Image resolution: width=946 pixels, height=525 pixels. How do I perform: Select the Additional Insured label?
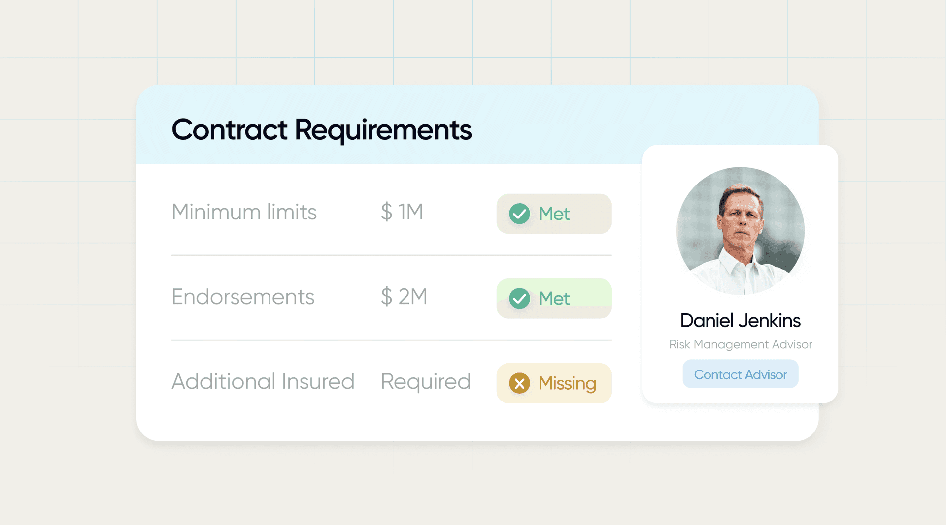pos(263,381)
